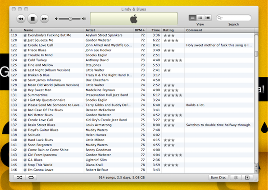Select song Basin Street Blues
The image size is (268, 190).
click(42, 125)
